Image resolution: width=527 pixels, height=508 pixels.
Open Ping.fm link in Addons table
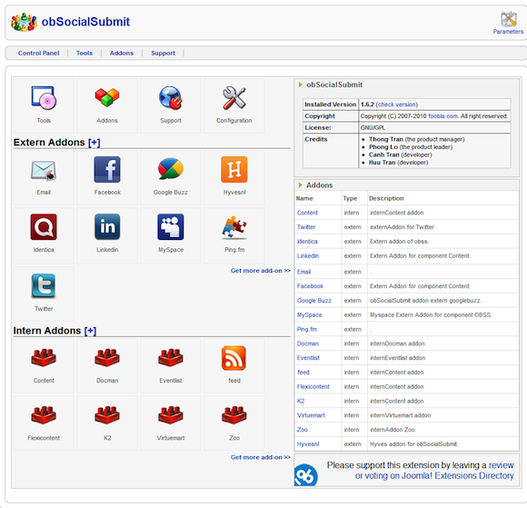click(x=307, y=330)
